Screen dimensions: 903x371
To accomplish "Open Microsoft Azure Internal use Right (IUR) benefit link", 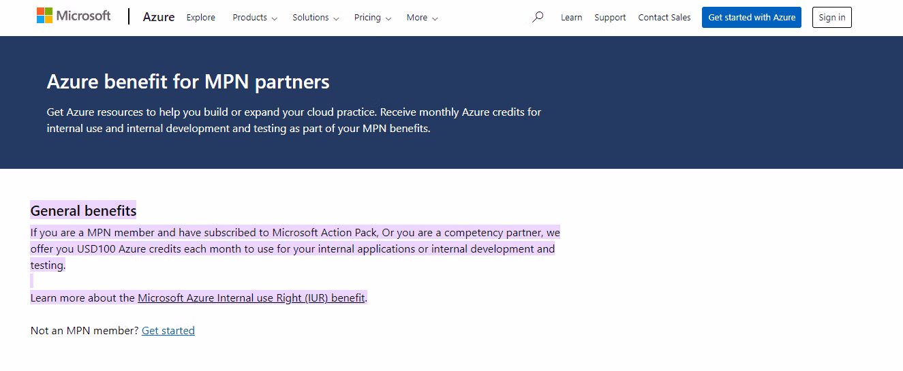I will pos(251,297).
